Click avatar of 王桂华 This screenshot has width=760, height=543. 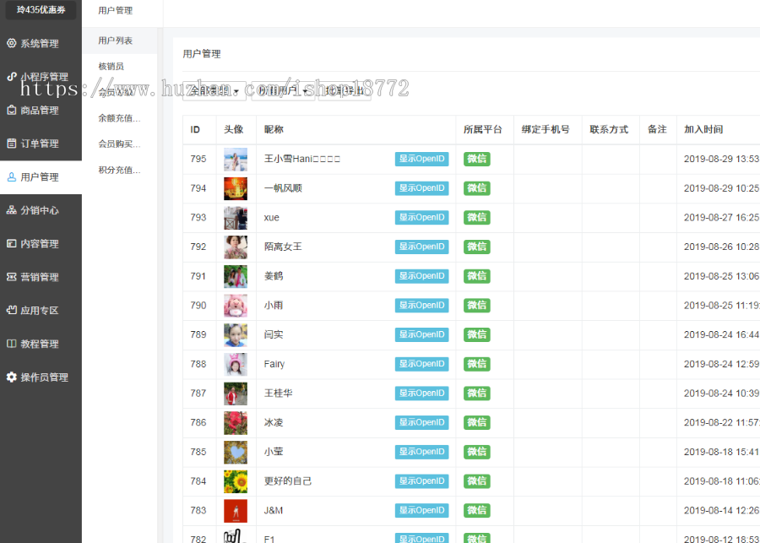click(x=236, y=394)
